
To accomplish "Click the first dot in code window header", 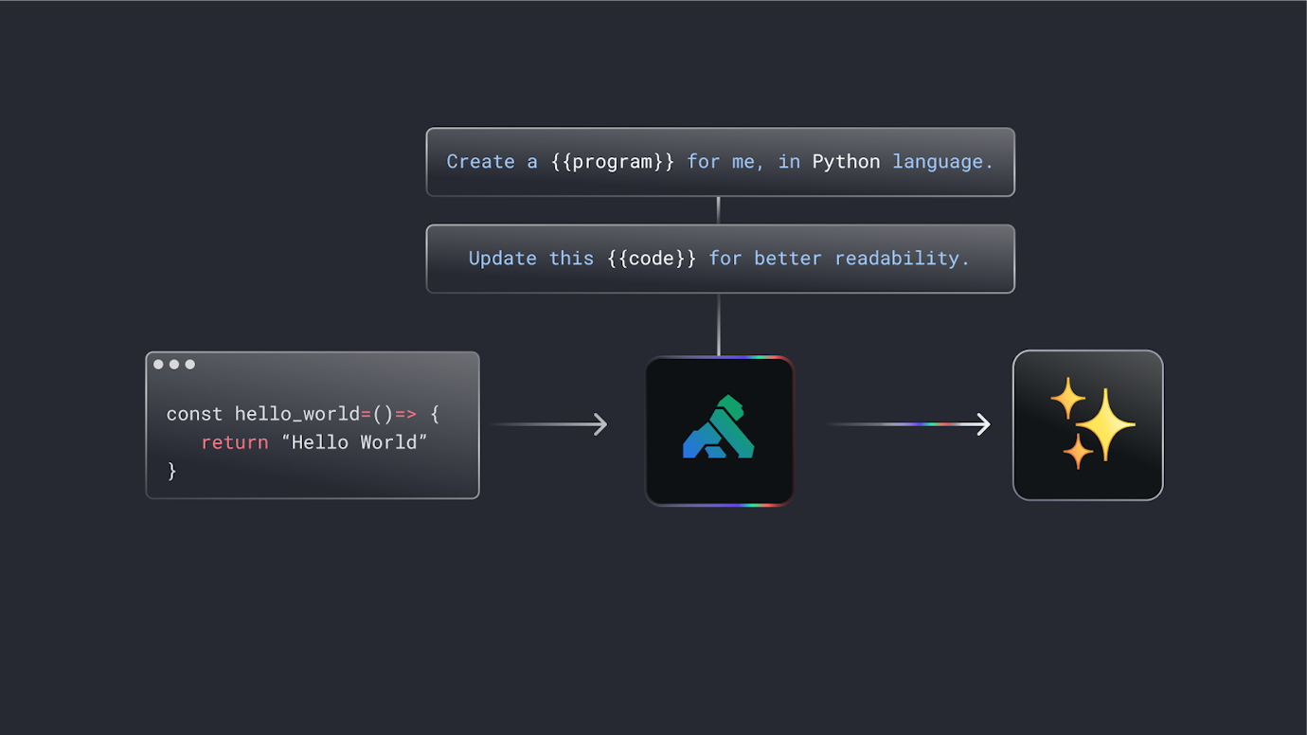I will [x=158, y=365].
